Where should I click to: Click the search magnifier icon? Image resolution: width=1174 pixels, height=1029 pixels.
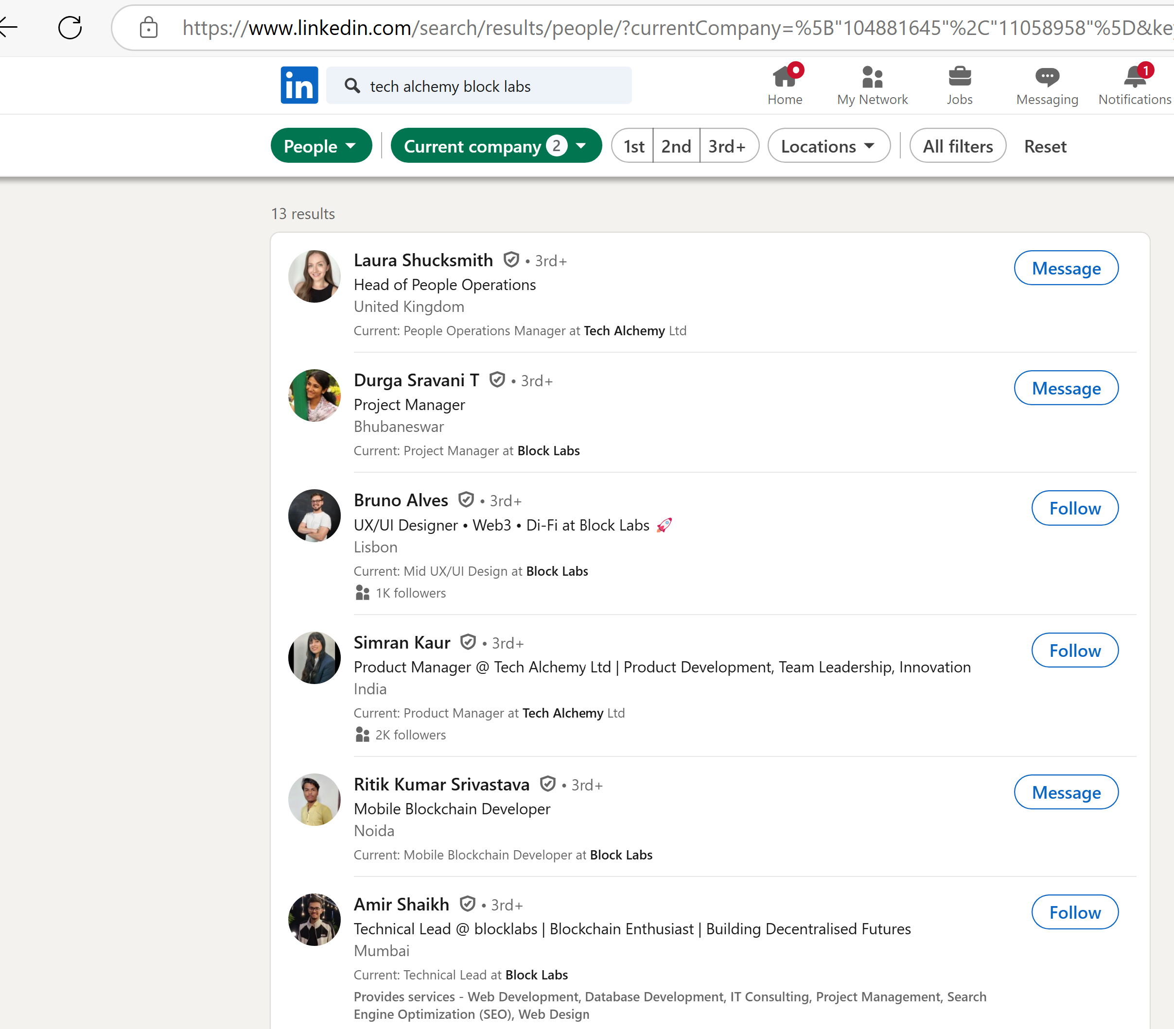click(352, 86)
